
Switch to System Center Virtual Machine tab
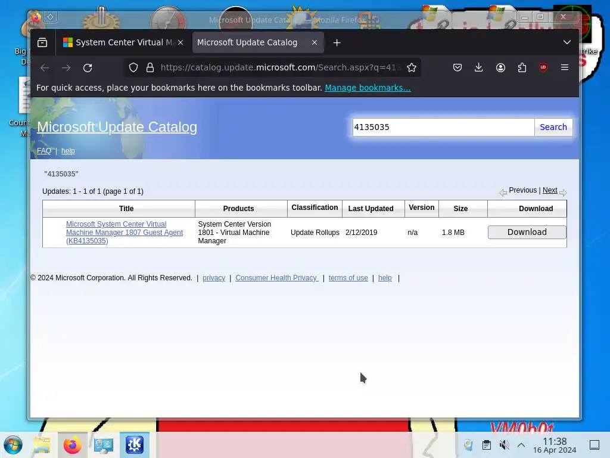[x=124, y=42]
